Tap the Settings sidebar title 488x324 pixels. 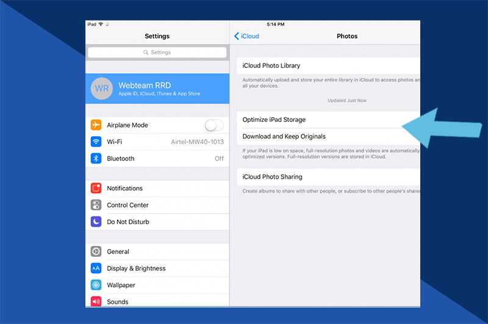coord(157,36)
